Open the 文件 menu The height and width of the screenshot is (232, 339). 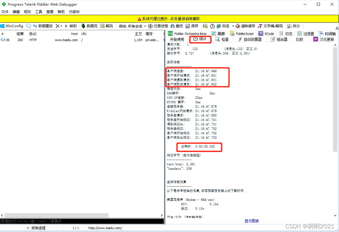[5, 12]
